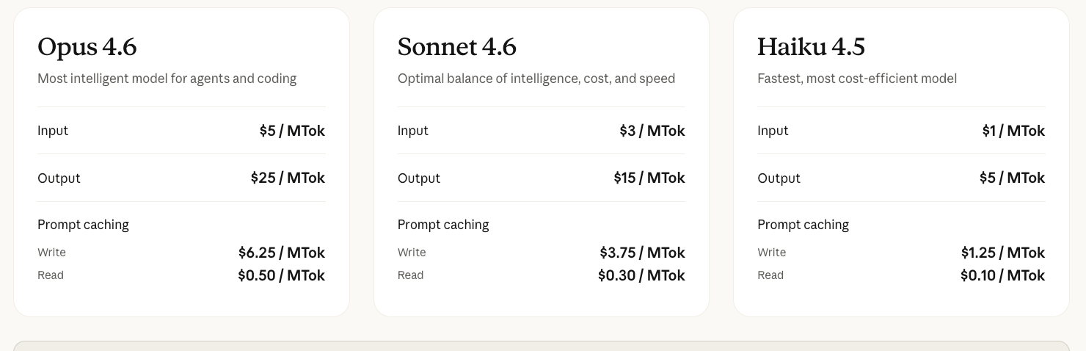This screenshot has width=1086, height=351.
Task: Click the Sonnet output price $15 / MTok
Action: [x=649, y=178]
